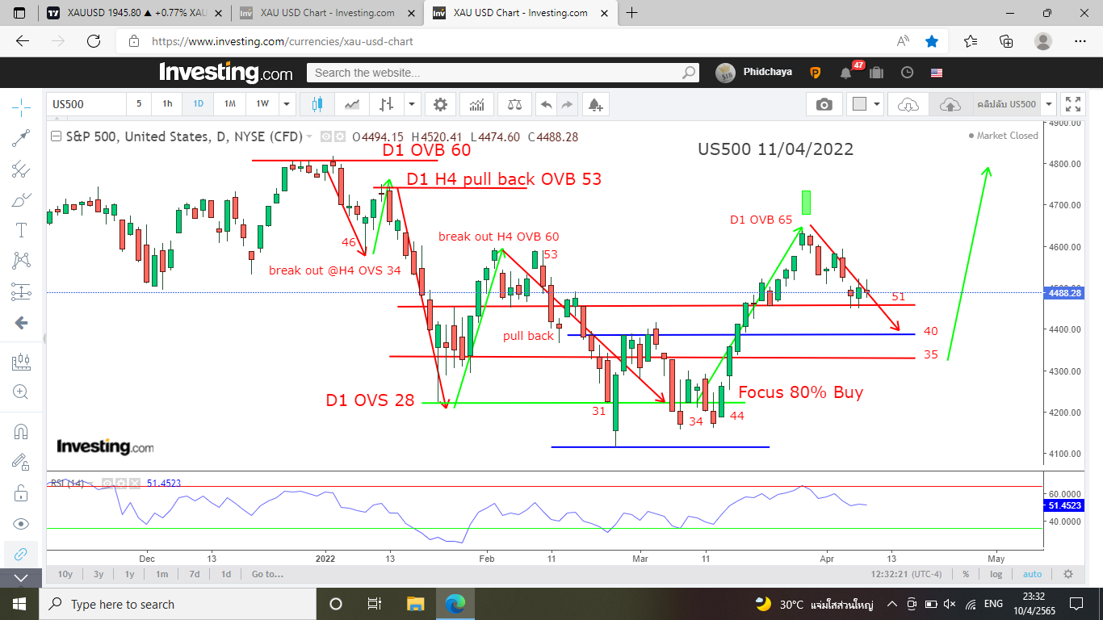Toggle stay in drawing mode pencil-lock

click(x=22, y=462)
